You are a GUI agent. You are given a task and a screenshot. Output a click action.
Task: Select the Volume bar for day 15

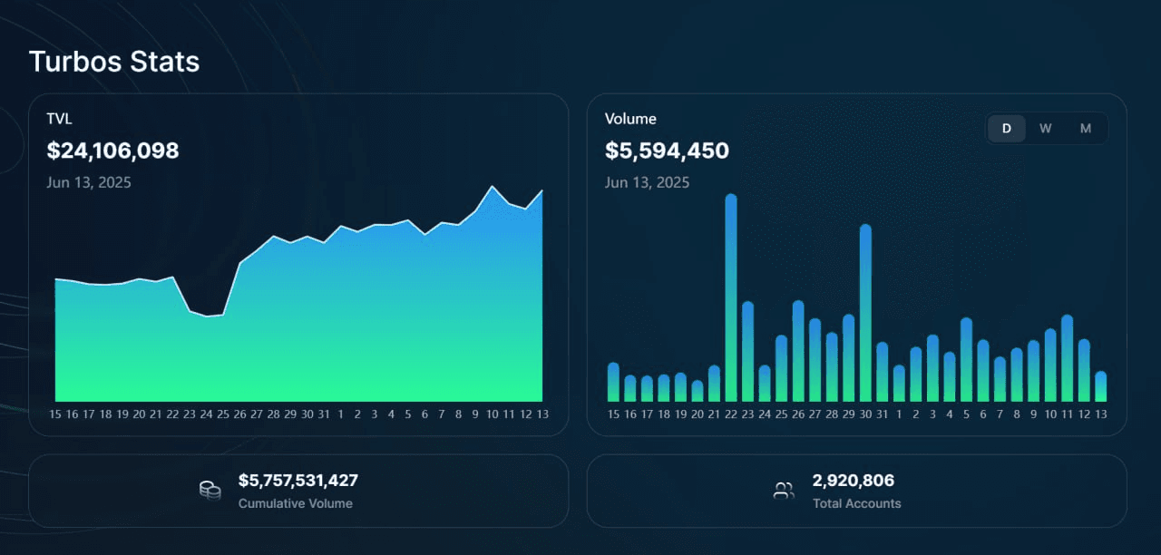coord(613,382)
